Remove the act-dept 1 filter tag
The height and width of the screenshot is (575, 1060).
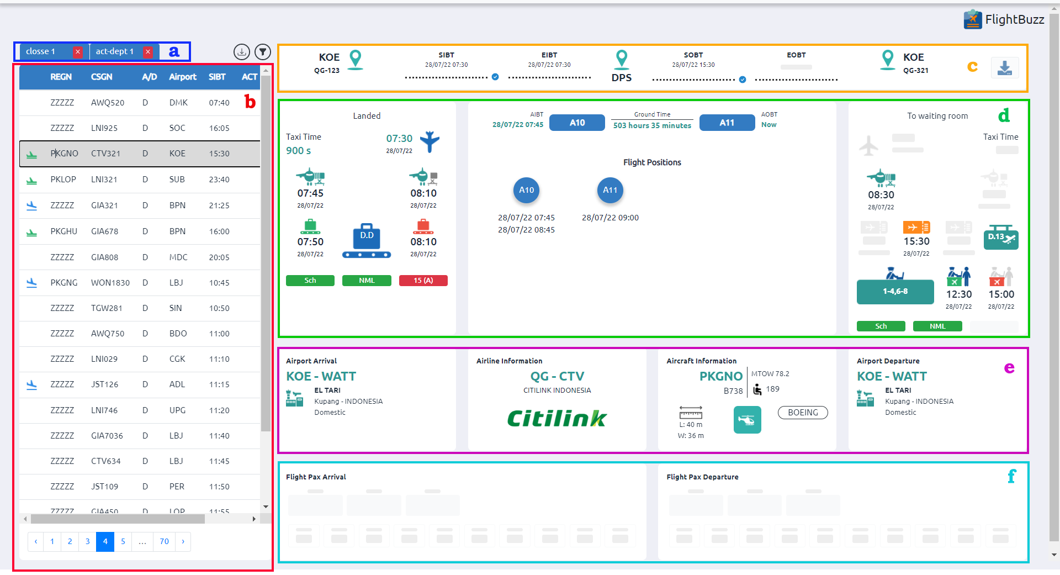coord(148,52)
